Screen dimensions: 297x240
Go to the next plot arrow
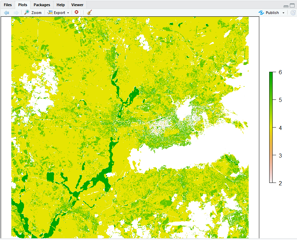(16, 13)
